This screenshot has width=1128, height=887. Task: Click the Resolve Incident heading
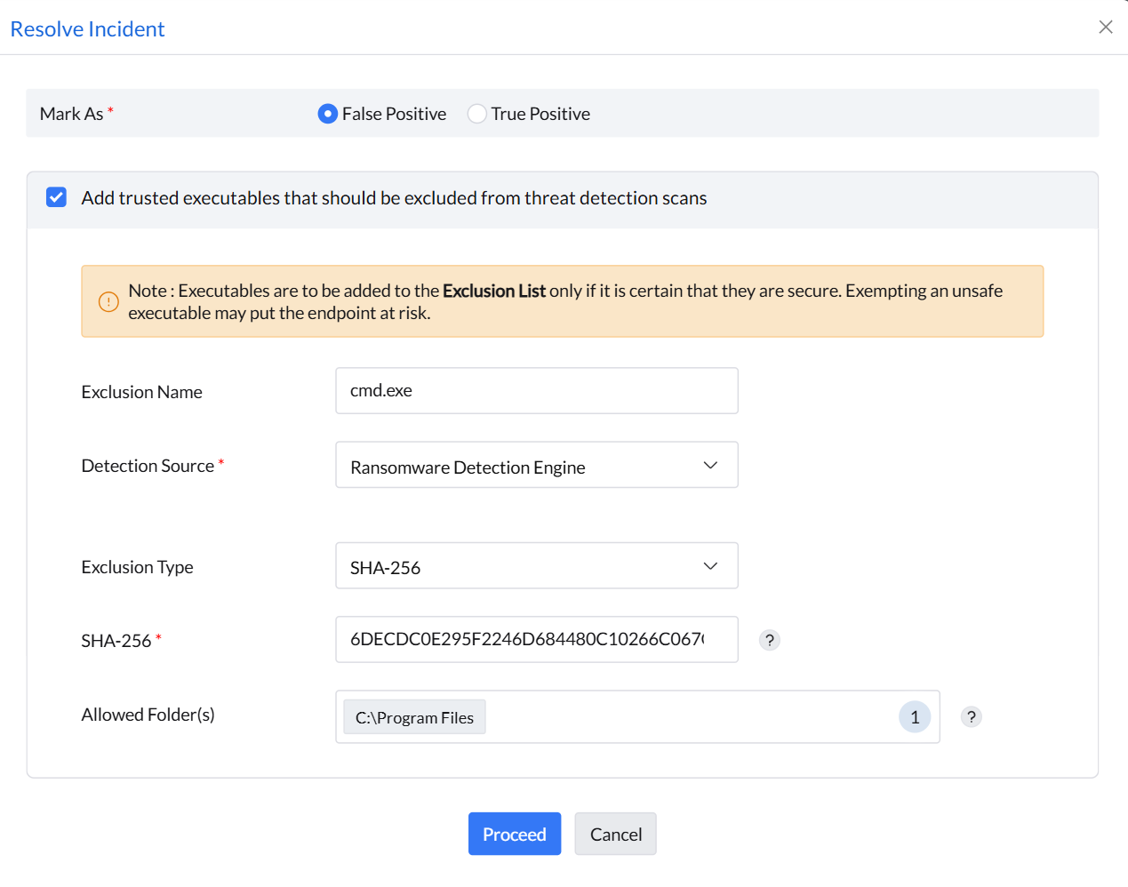tap(86, 28)
